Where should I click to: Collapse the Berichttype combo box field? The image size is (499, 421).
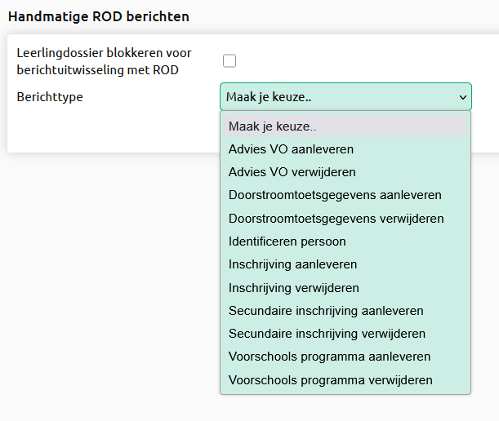(345, 96)
